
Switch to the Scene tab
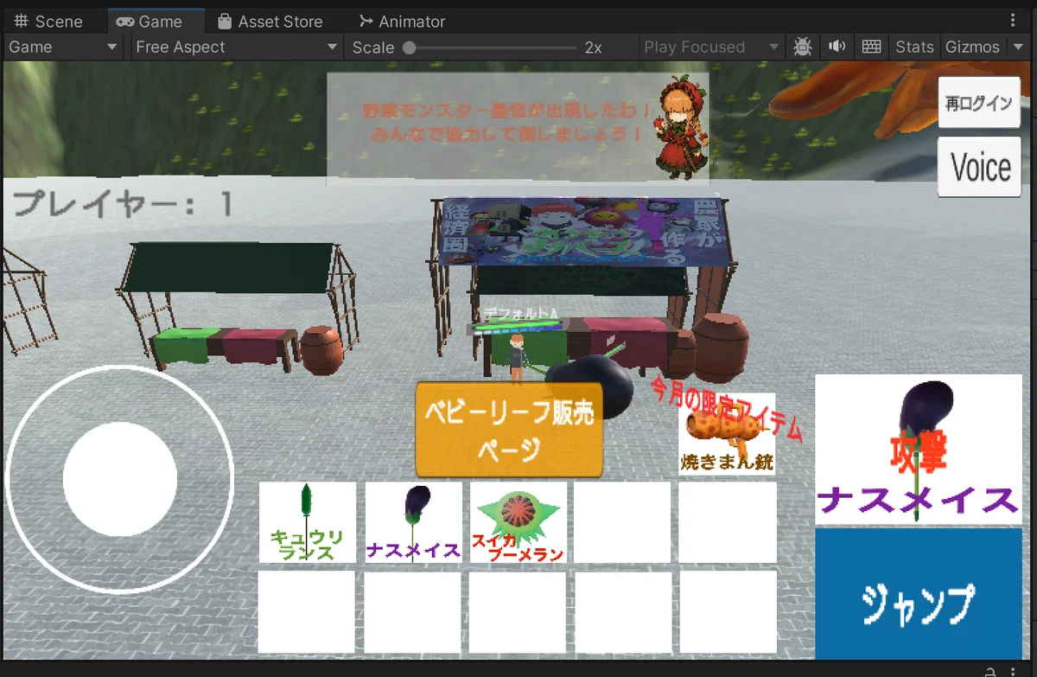tap(49, 21)
